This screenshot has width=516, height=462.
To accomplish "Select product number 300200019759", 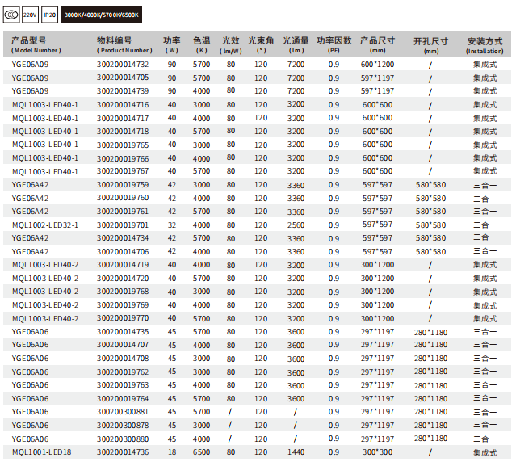I will pos(123,185).
